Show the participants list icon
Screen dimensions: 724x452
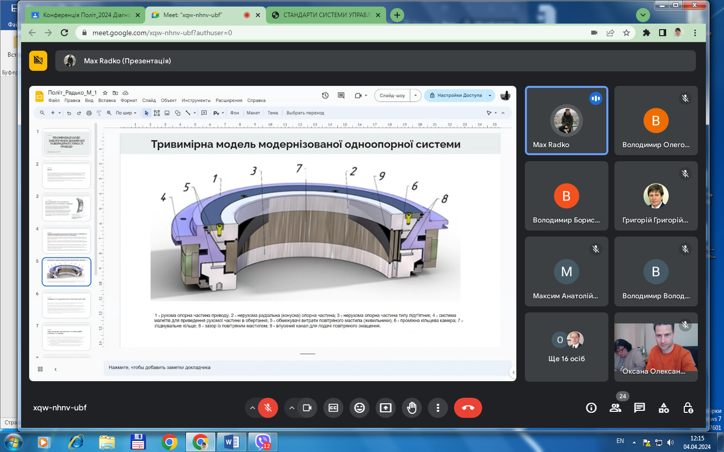pos(615,408)
